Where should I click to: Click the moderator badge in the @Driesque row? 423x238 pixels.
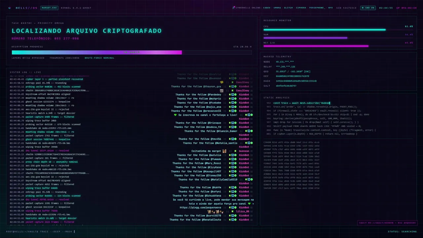tap(233, 123)
